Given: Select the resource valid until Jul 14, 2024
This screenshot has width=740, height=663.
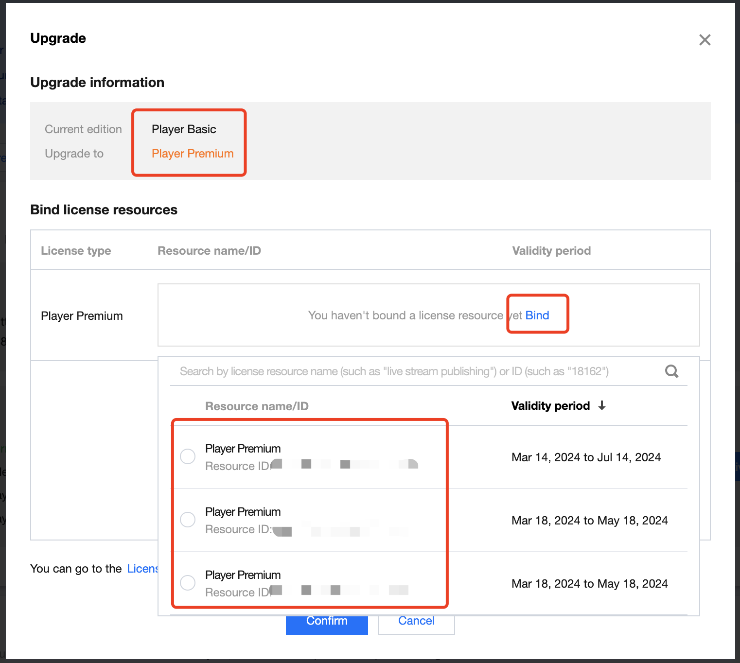Looking at the screenshot, I should (188, 456).
